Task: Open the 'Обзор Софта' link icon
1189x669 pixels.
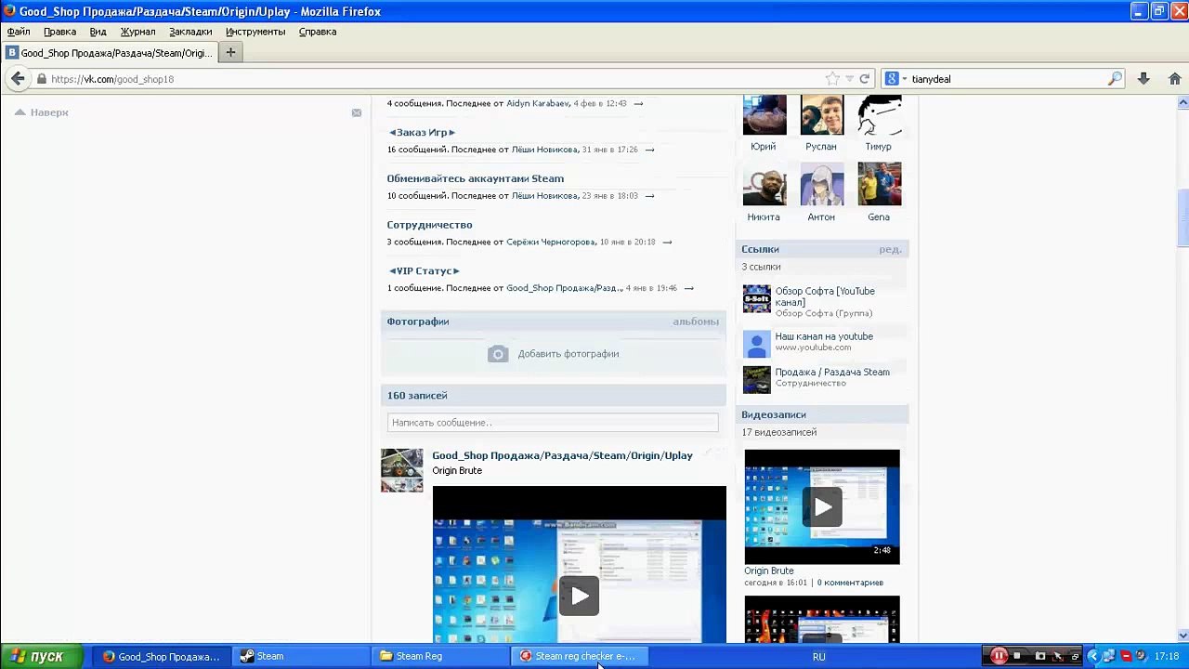Action: point(757,299)
